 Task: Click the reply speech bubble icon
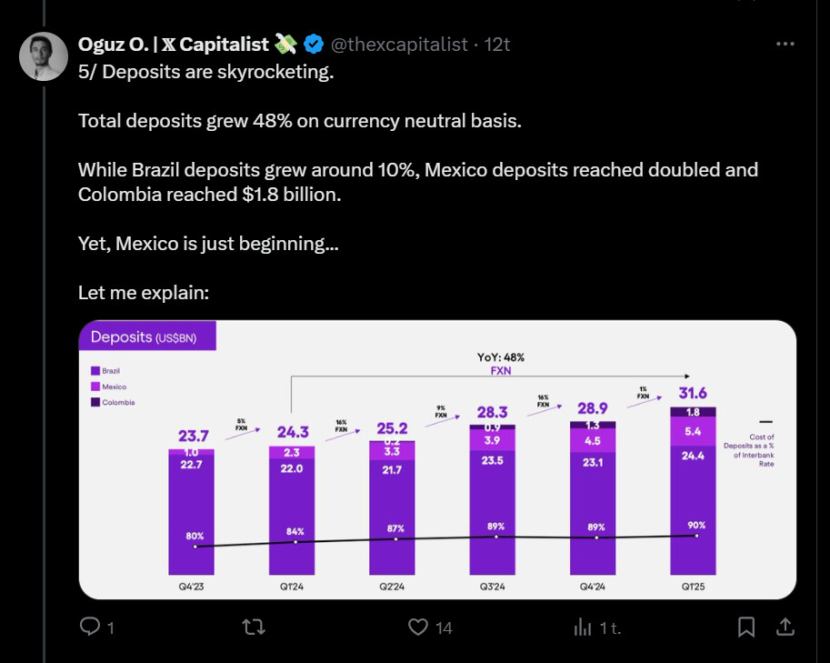click(x=90, y=627)
